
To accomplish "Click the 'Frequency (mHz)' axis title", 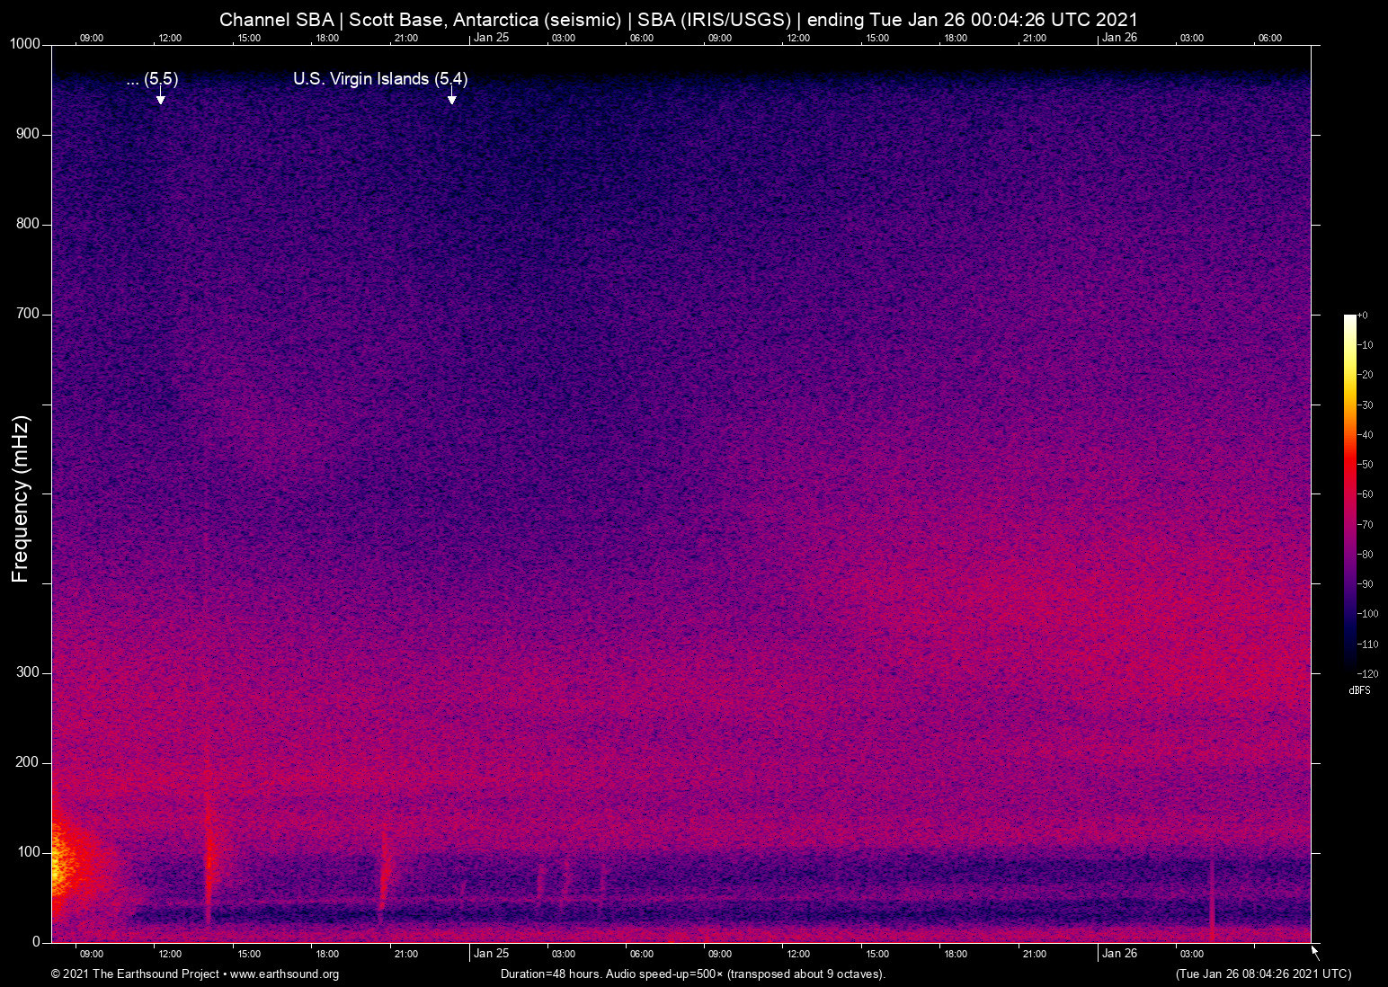I will (x=21, y=499).
